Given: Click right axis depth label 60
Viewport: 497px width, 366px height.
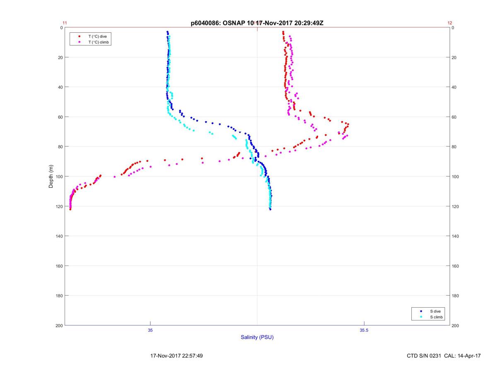Looking at the screenshot, I should point(454,117).
